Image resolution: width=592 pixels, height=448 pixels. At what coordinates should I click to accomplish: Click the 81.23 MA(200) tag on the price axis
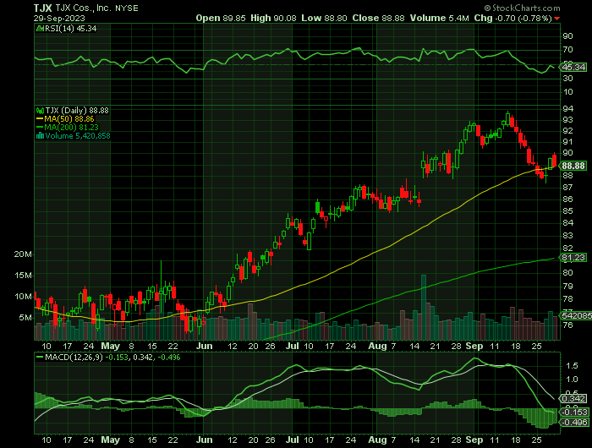573,258
